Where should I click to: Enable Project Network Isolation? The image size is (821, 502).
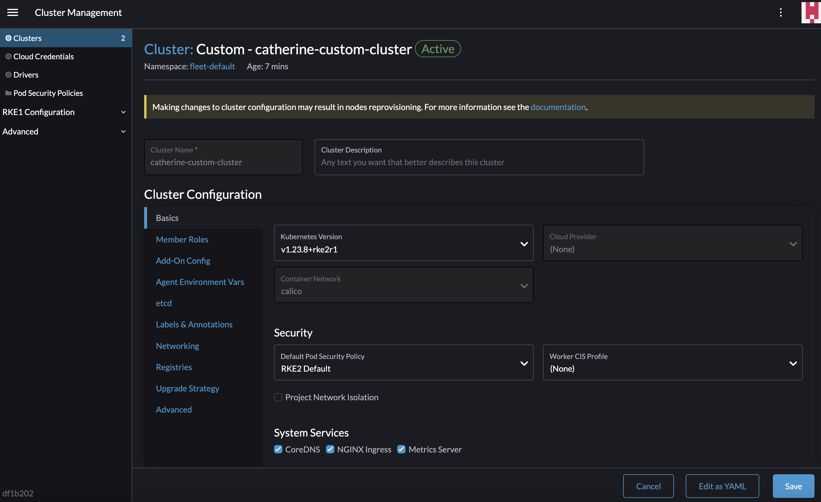click(278, 397)
